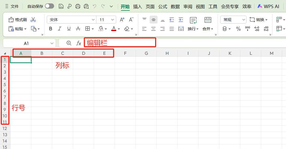Open the 视图 tab
The height and width of the screenshot is (149, 286).
(200, 7)
